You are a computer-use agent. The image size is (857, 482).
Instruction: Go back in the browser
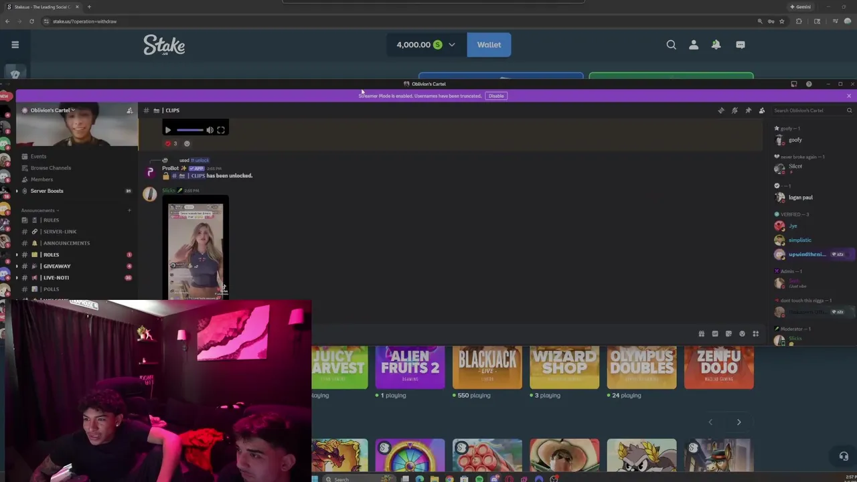(7, 21)
